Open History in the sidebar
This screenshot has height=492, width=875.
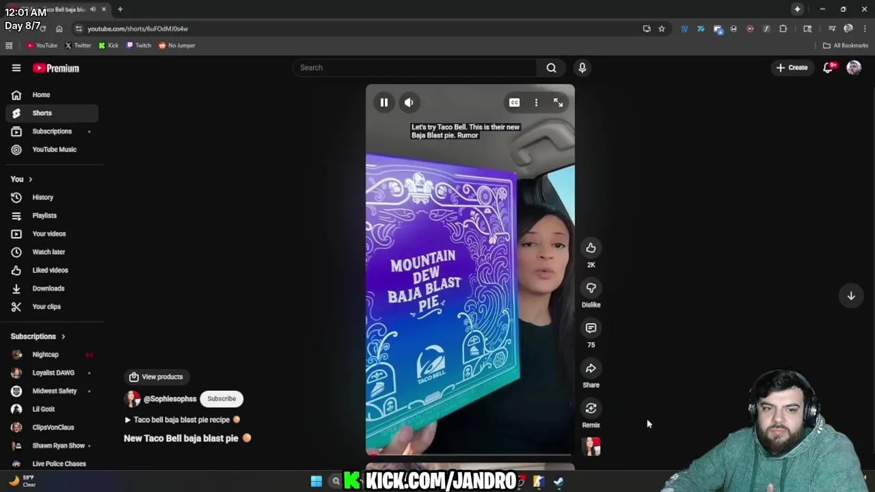click(52, 197)
